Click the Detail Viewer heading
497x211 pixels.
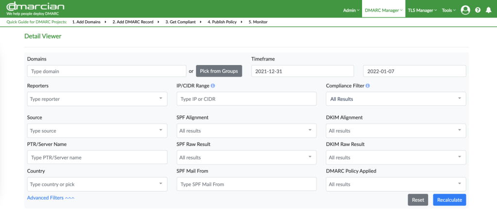point(43,36)
